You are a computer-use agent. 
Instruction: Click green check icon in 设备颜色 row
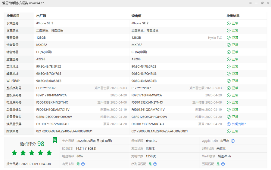click(x=229, y=31)
